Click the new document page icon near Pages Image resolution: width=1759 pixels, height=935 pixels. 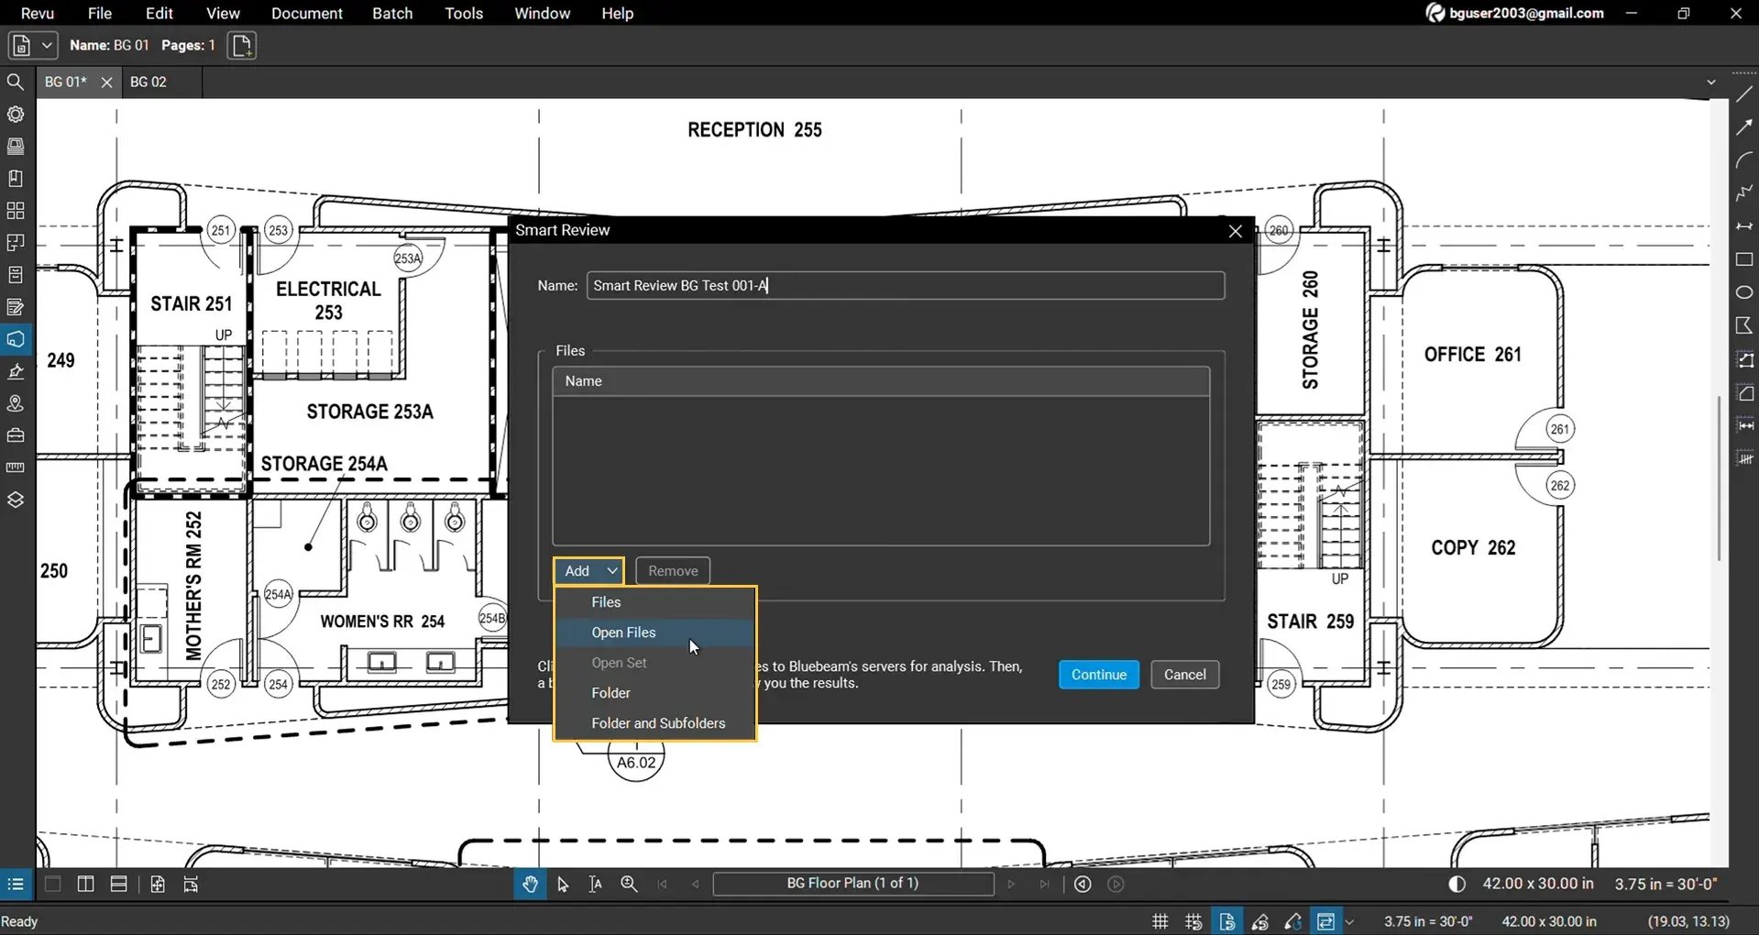[x=242, y=45]
